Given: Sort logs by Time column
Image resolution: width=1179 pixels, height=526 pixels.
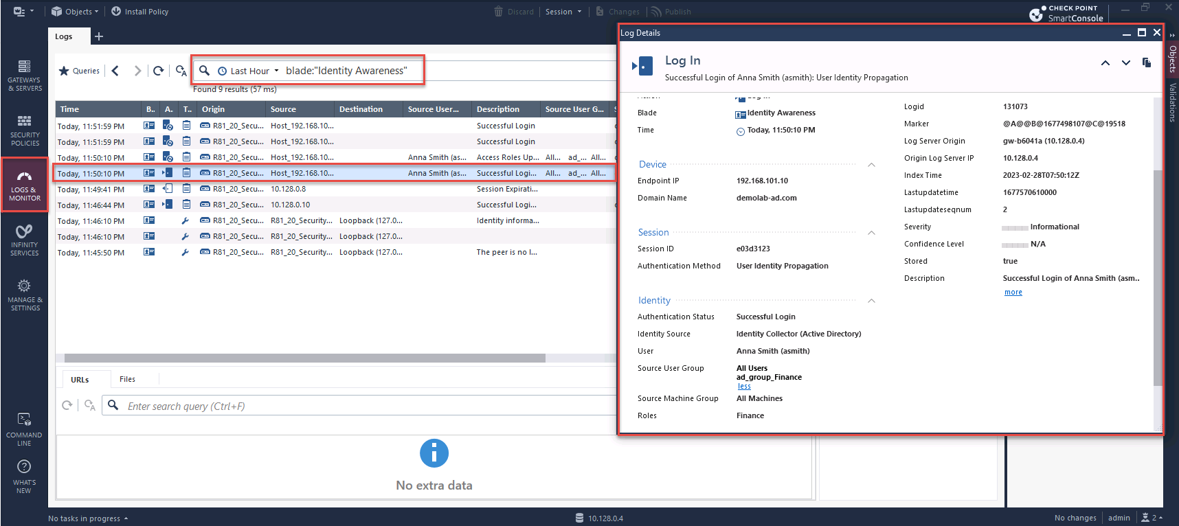Looking at the screenshot, I should tap(98, 109).
